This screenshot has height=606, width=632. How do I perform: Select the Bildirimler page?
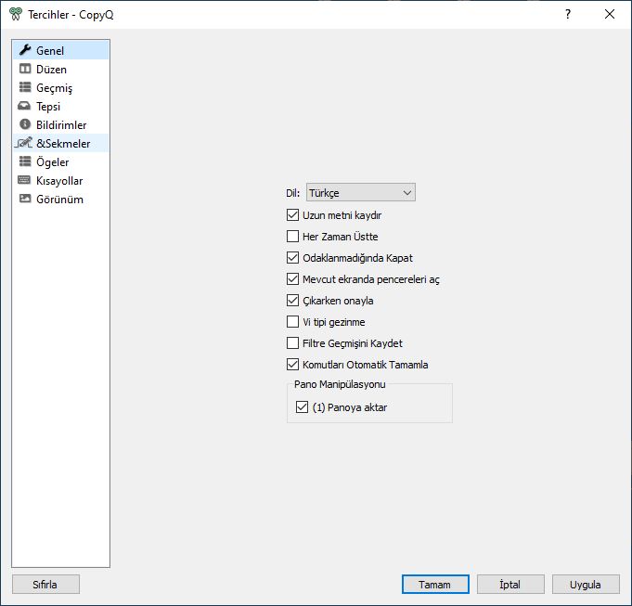point(61,124)
